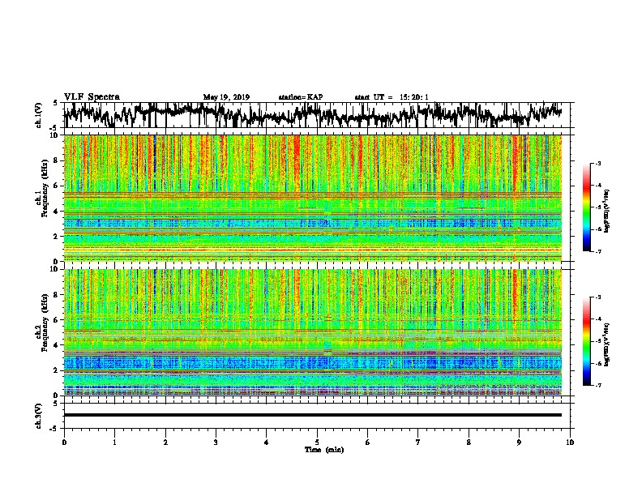Click time axis tick label "0"
Screen dimensions: 642x496
coord(64,442)
